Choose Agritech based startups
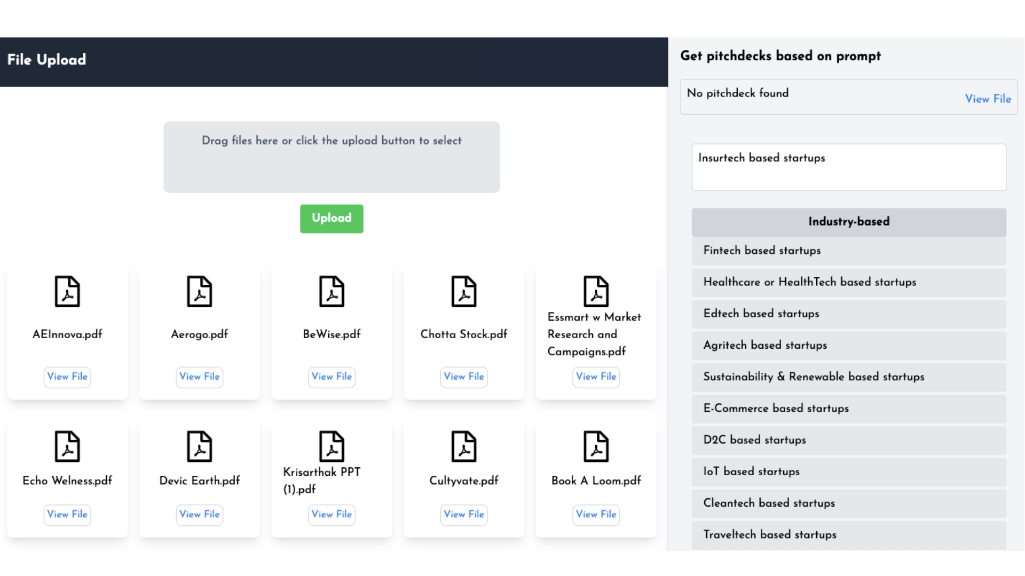 848,346
